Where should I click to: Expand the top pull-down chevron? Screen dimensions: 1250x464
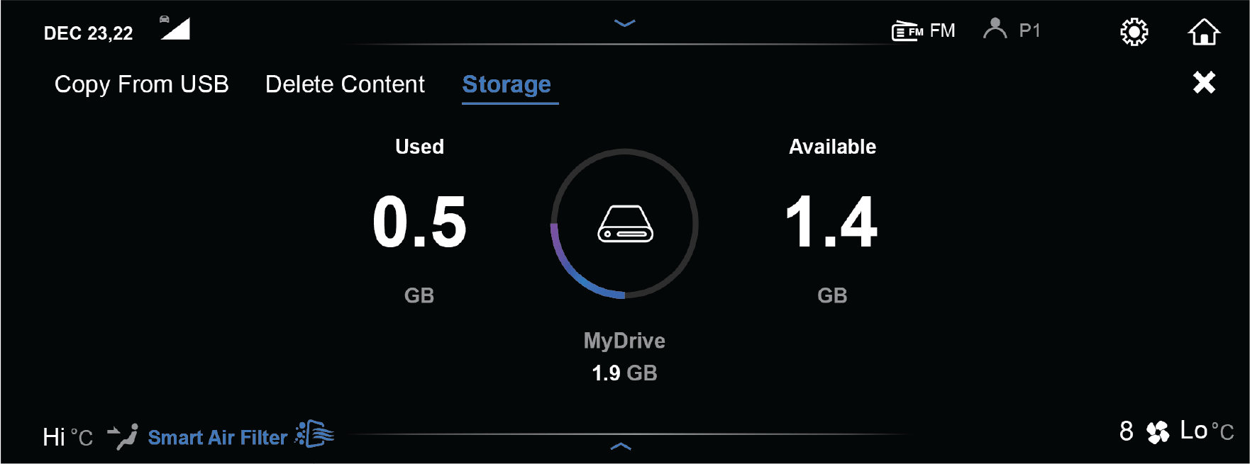point(624,23)
